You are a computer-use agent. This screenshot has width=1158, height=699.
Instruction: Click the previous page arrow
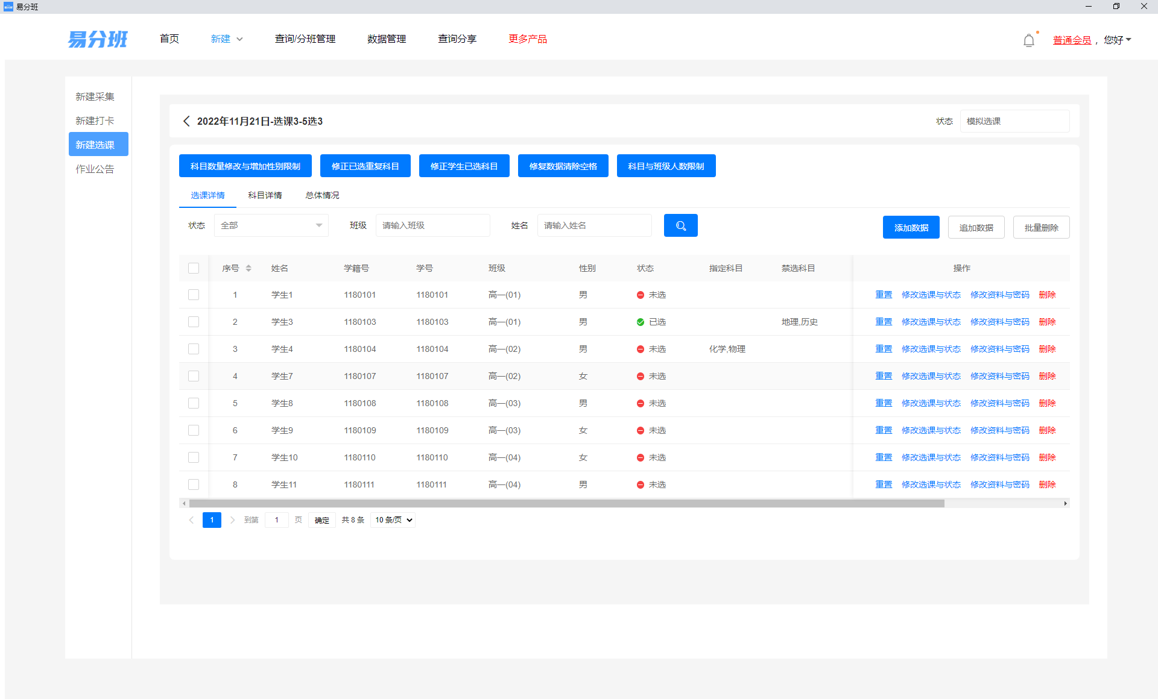(x=191, y=520)
